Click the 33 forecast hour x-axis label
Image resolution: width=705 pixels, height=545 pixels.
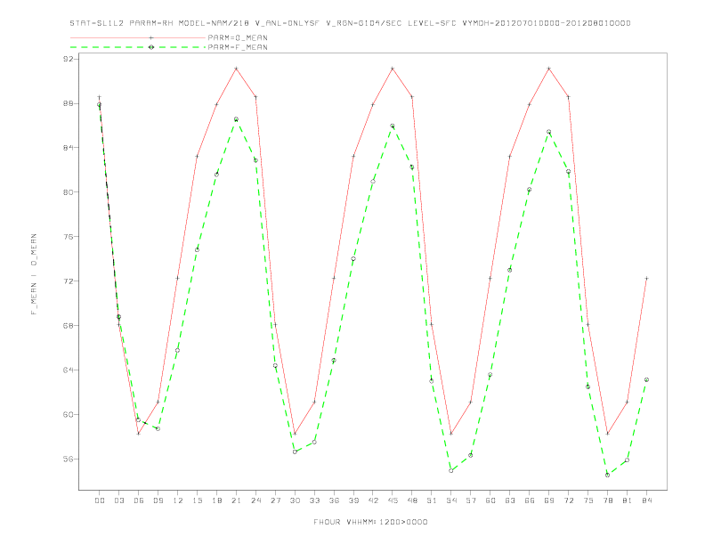pyautogui.click(x=314, y=500)
